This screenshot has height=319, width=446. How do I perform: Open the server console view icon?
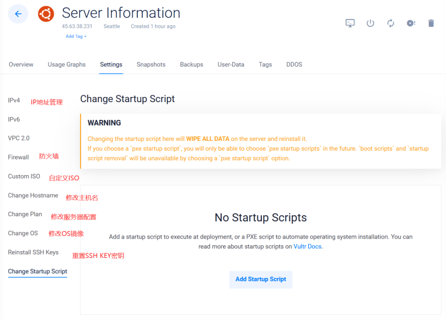tap(350, 23)
